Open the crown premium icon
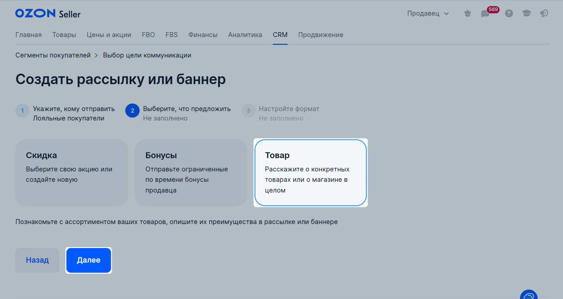The height and width of the screenshot is (299, 563). [x=467, y=13]
